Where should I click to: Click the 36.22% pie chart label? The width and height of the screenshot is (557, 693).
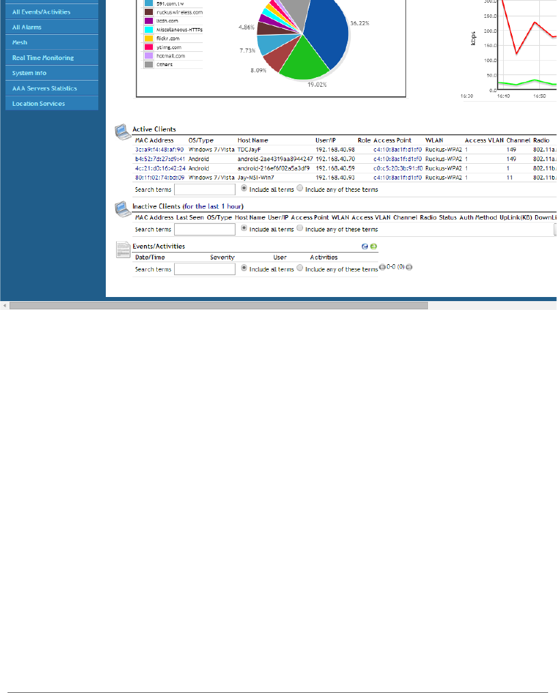(x=360, y=23)
